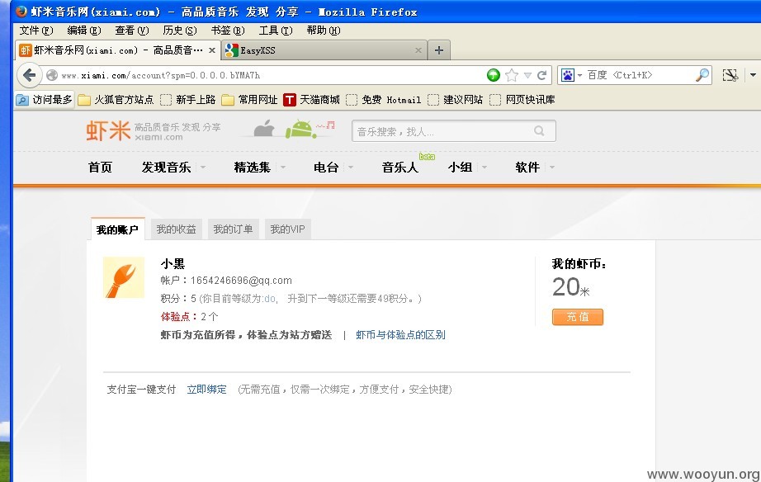Screen dimensions: 761x482
Task: Go to 首页 in site navigation
Action: [x=100, y=167]
